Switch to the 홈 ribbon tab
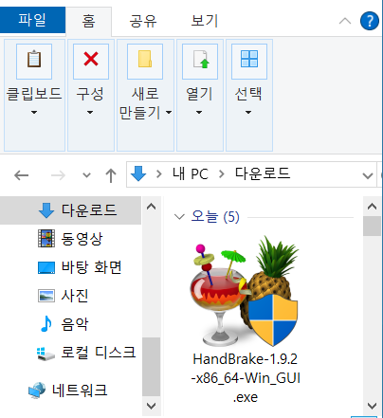 pyautogui.click(x=88, y=21)
